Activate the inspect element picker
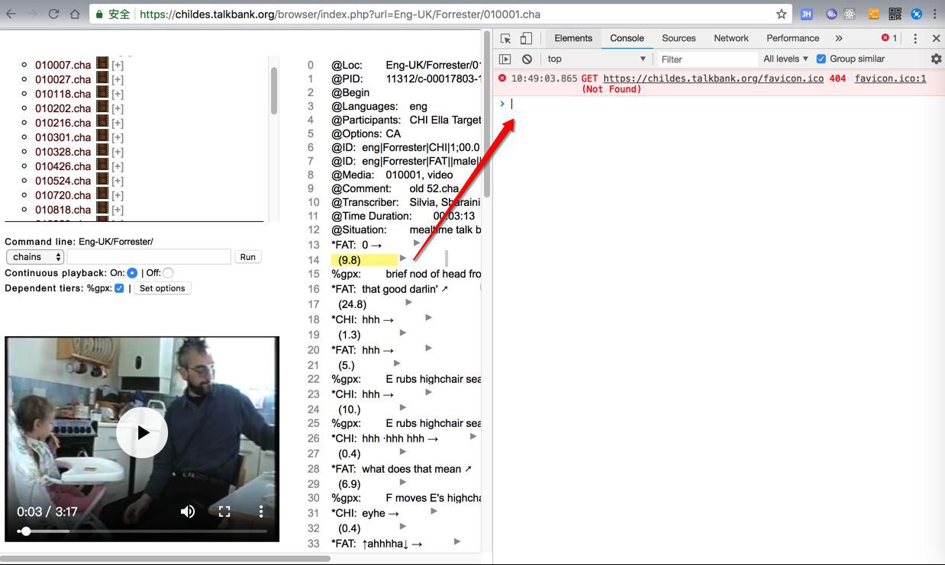945x565 pixels. [x=505, y=38]
